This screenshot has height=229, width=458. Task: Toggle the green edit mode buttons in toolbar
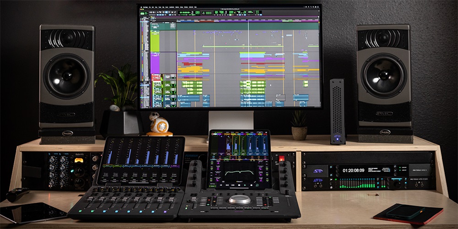tap(143, 13)
